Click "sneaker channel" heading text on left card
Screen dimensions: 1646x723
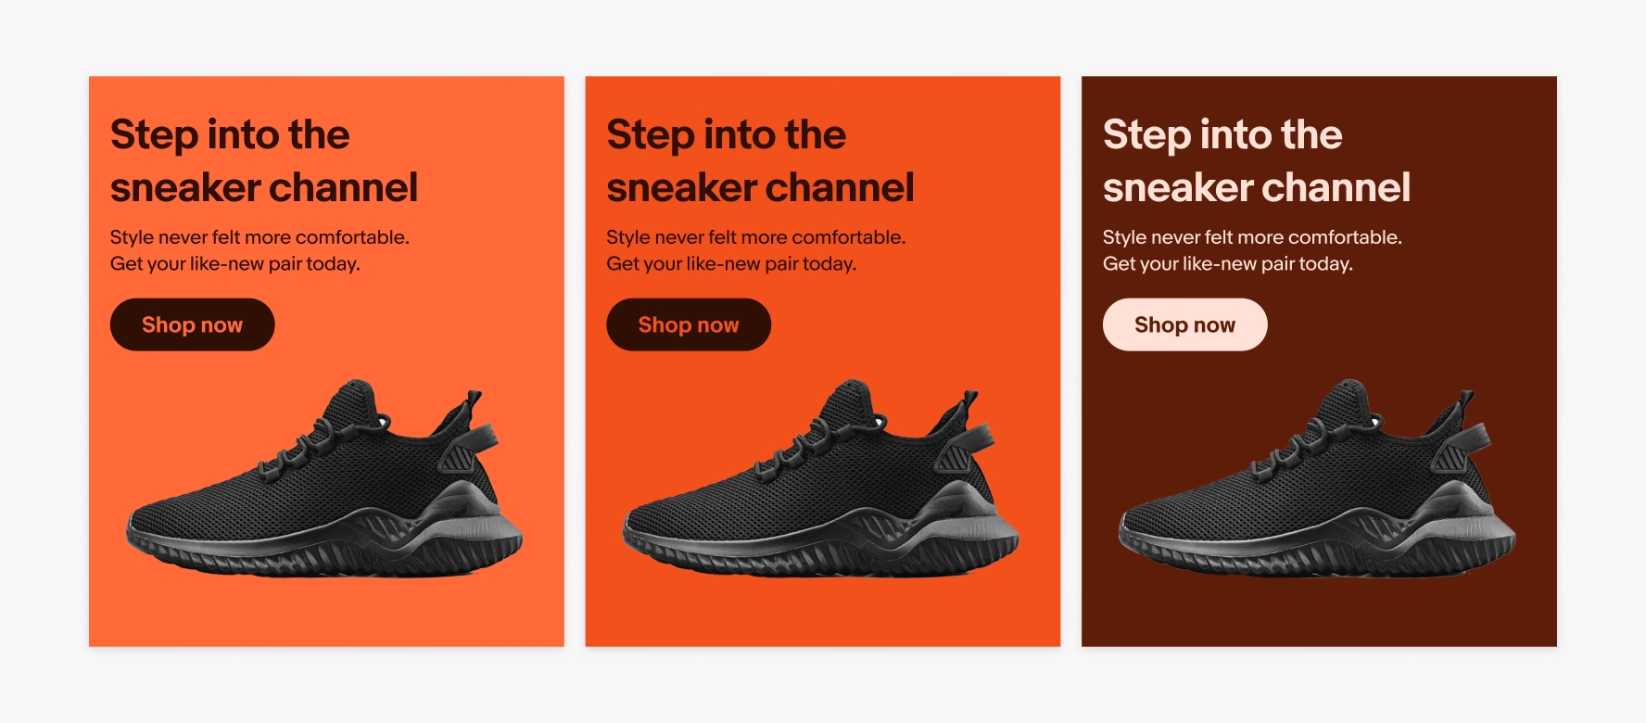pyautogui.click(x=264, y=188)
